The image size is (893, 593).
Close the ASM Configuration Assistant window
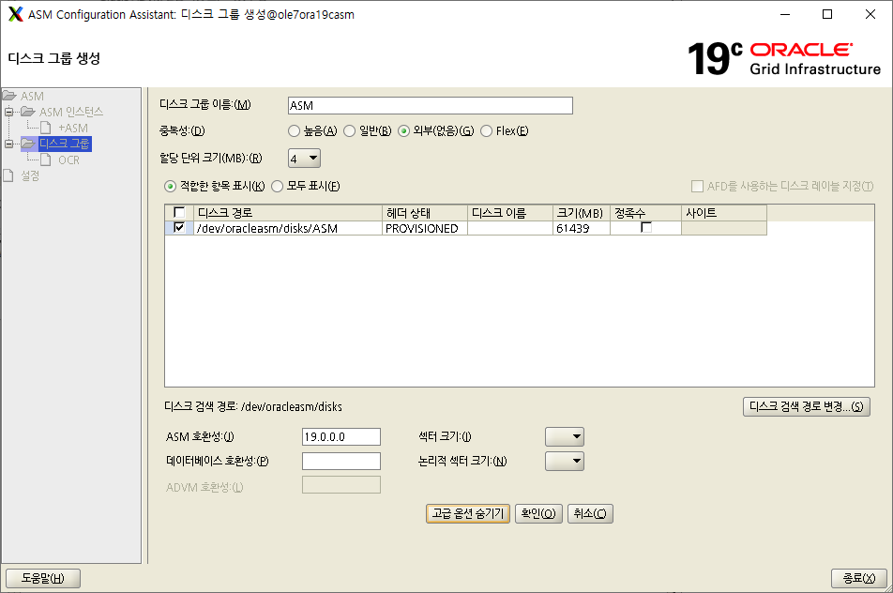pyautogui.click(x=870, y=14)
